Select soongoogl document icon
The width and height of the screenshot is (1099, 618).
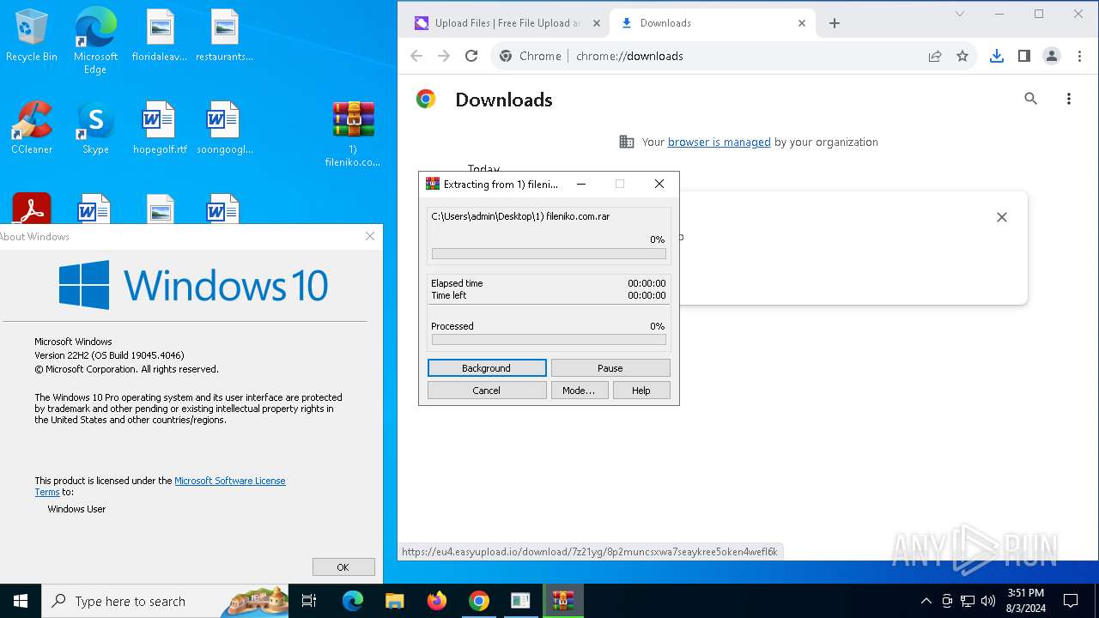pos(224,128)
